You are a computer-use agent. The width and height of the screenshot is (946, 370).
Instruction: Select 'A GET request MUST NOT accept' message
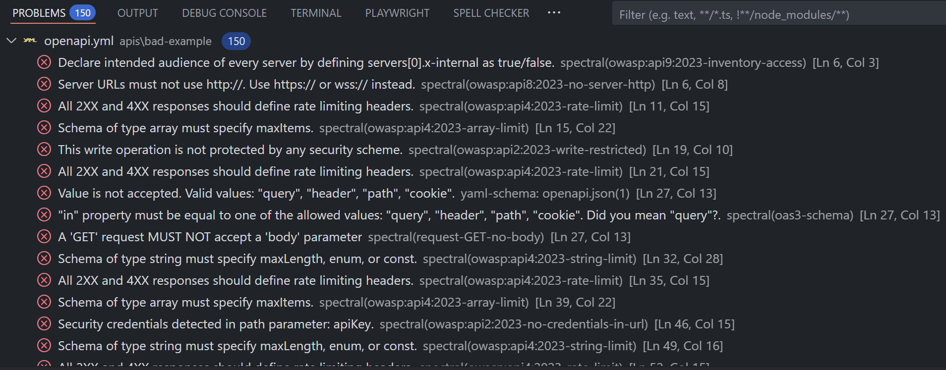[210, 237]
